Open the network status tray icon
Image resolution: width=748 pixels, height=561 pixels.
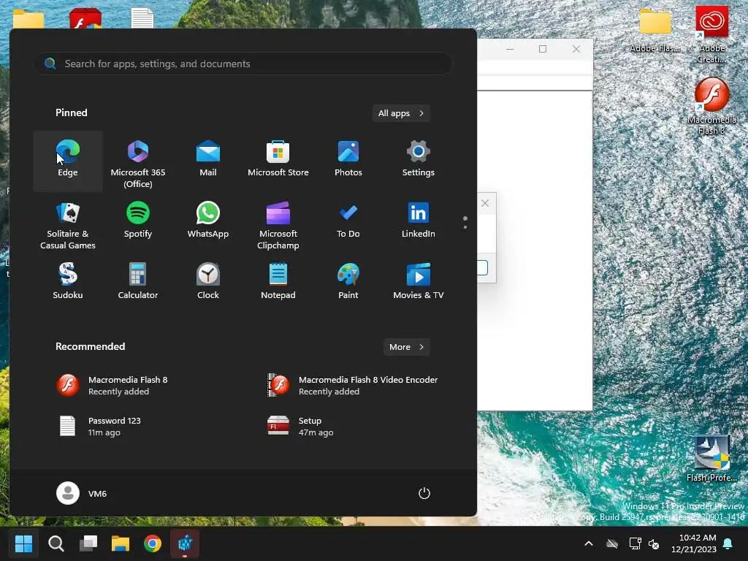[635, 543]
